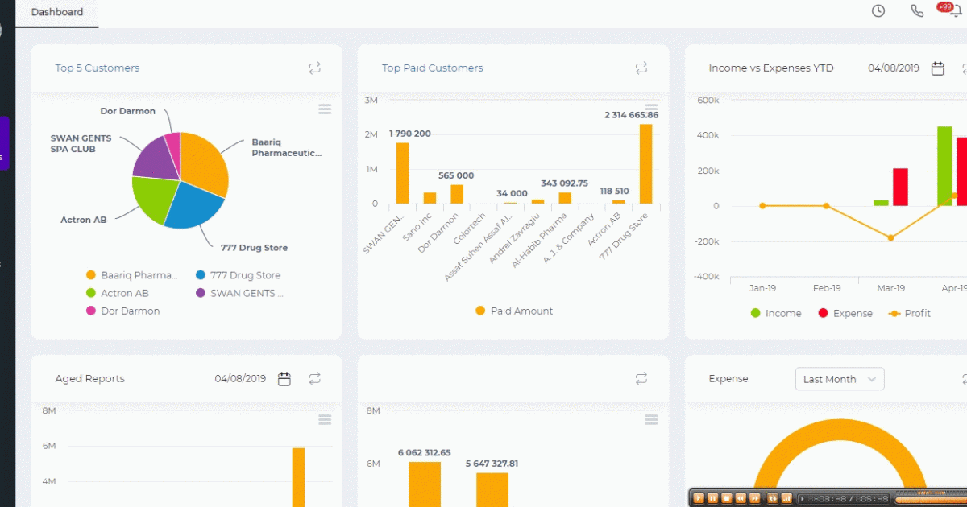Viewport: 967px width, 507px height.
Task: Click equalizer bars button in media player
Action: coord(786,498)
